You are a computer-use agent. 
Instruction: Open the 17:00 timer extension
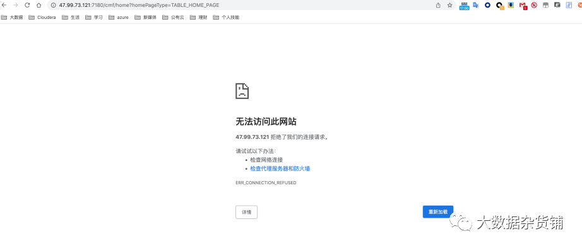(x=465, y=6)
